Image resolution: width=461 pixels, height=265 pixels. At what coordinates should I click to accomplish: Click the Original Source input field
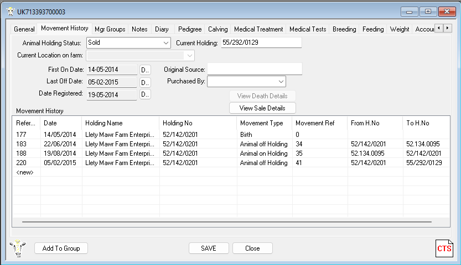[x=255, y=69]
